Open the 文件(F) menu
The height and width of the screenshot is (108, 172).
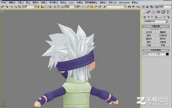pos(4,2)
